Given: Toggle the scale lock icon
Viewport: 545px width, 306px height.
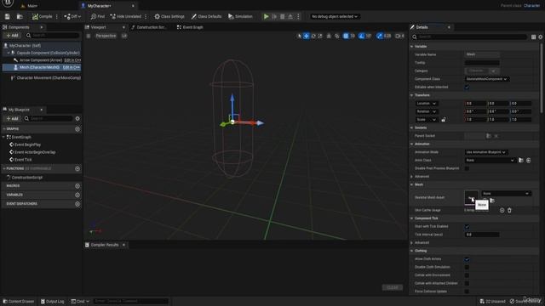Looking at the screenshot, I should [x=443, y=120].
